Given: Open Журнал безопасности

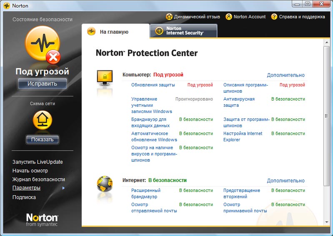Looking at the screenshot, I should click(39, 179).
